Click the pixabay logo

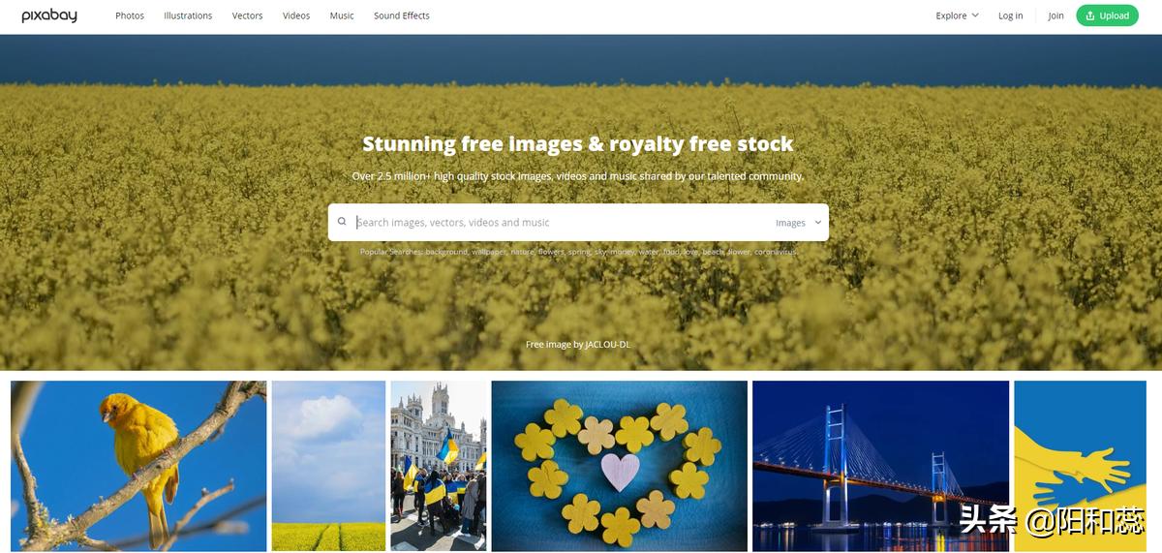pyautogui.click(x=49, y=15)
